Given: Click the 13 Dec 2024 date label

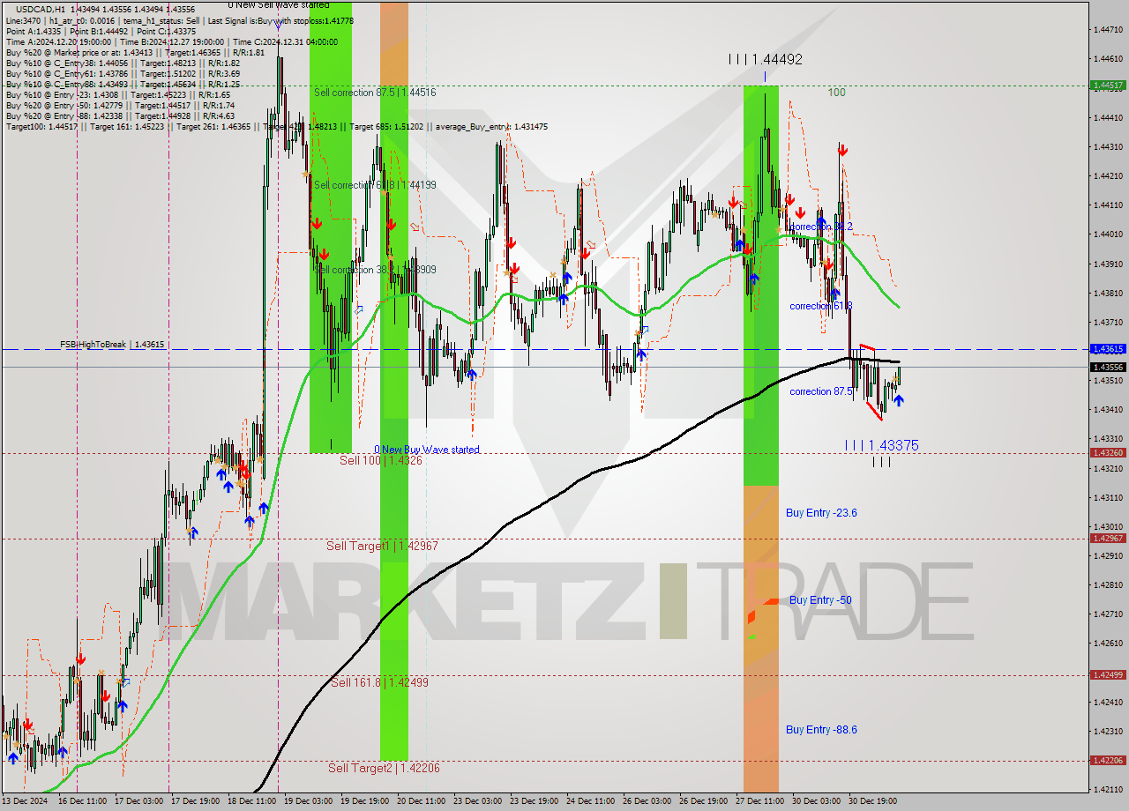Looking at the screenshot, I should click(x=25, y=801).
